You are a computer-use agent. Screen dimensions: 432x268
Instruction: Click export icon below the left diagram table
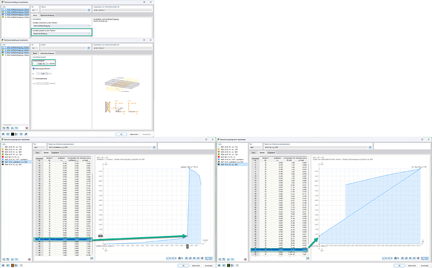92,258
